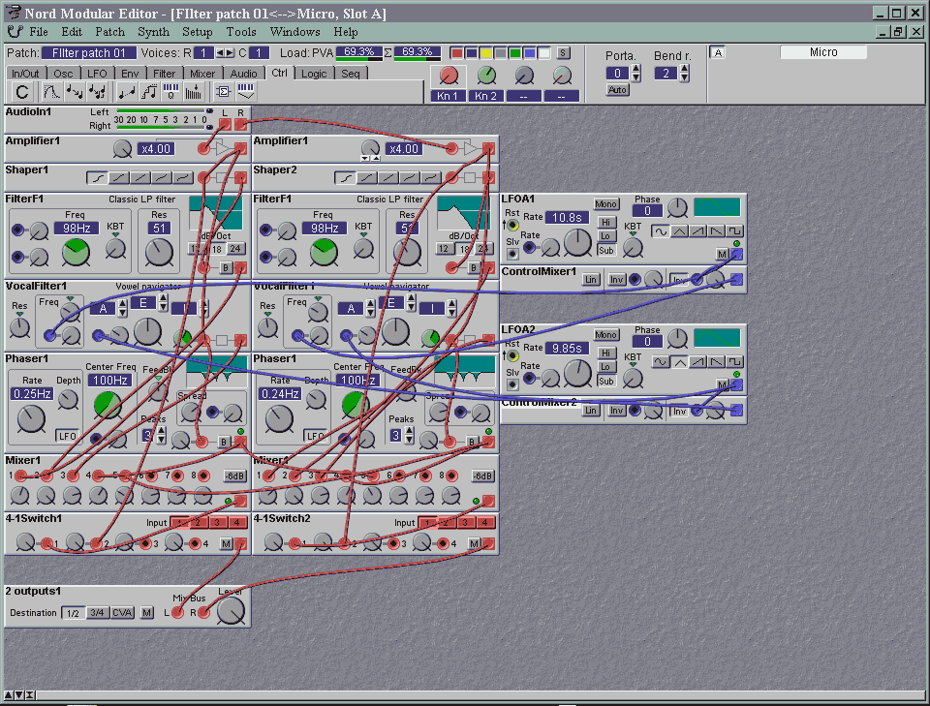
Task: Click the patch name field Filter patch 01
Action: 89,52
